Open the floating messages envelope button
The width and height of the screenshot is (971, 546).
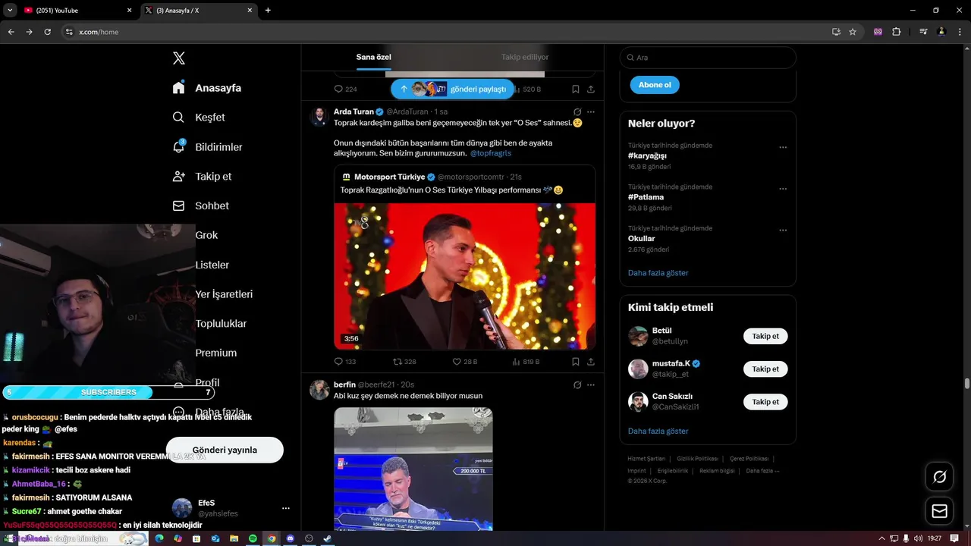click(939, 511)
